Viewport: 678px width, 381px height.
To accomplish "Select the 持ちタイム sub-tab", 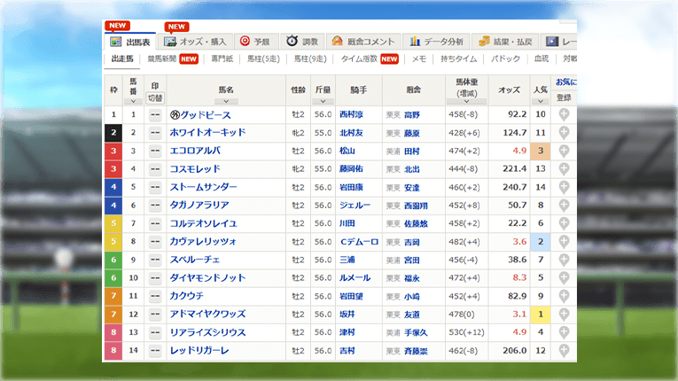I will pos(458,58).
